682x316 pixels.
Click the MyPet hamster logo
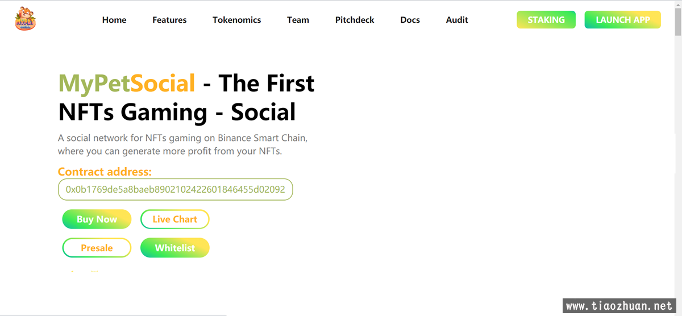coord(25,19)
